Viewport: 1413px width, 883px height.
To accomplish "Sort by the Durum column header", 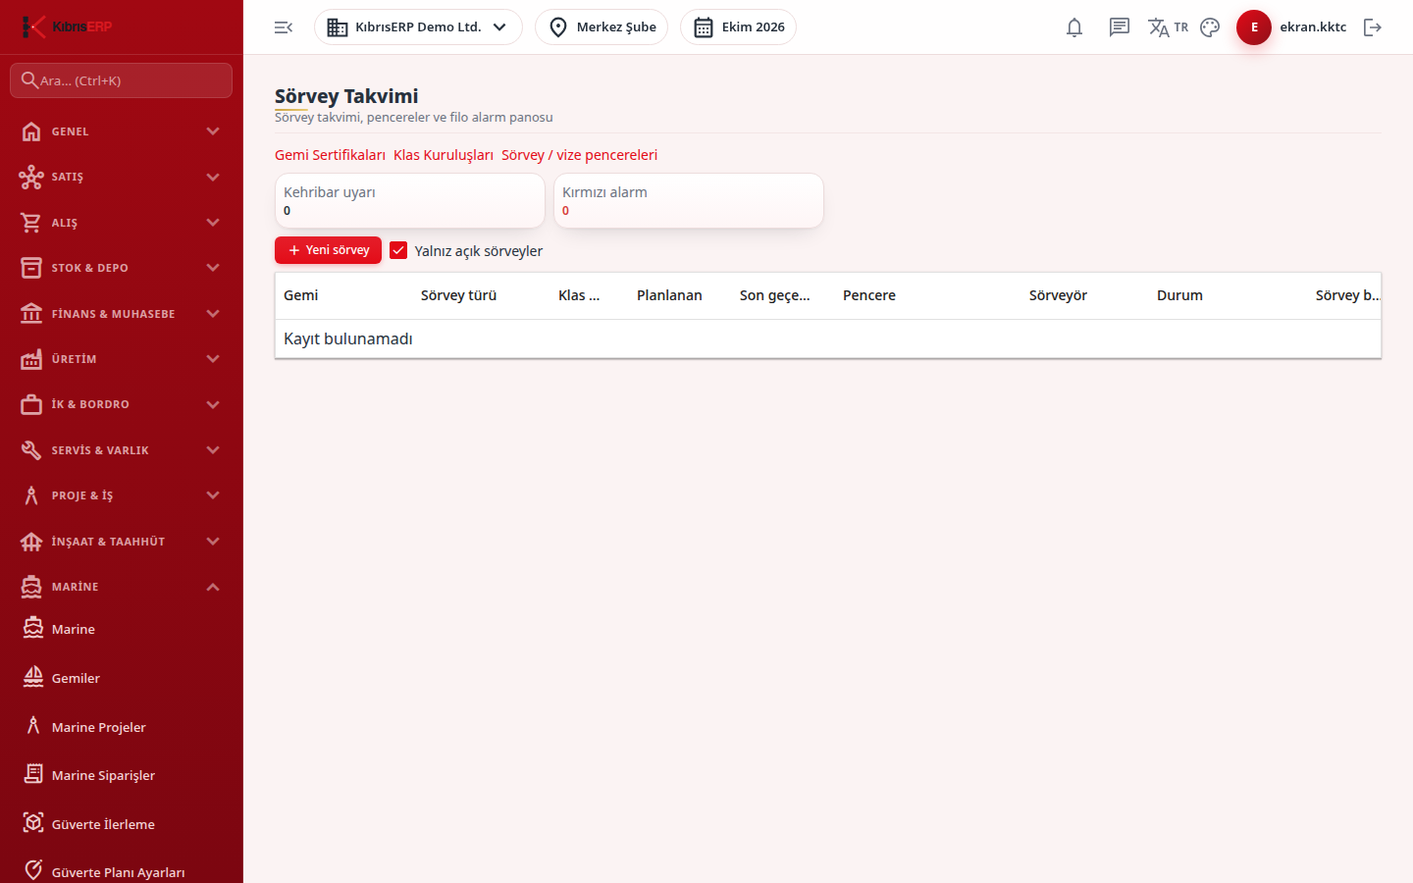I will [x=1179, y=295].
